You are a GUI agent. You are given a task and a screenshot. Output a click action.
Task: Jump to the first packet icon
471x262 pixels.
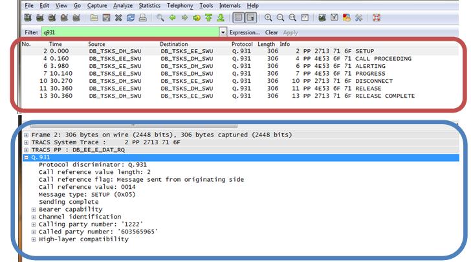(208, 17)
